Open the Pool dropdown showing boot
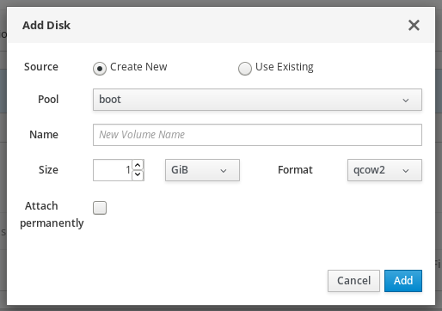 [257, 100]
